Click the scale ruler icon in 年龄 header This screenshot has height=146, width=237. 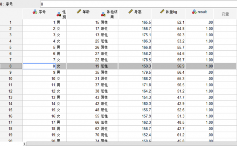[78, 12]
